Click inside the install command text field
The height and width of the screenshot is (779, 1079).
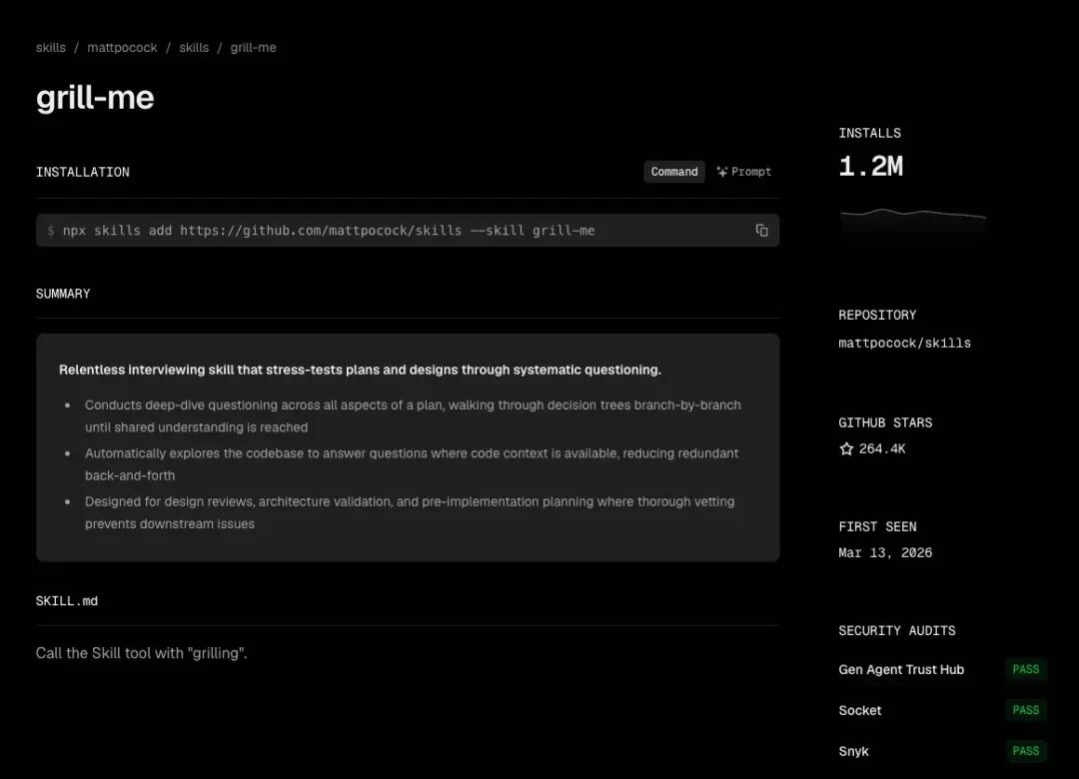click(x=408, y=231)
